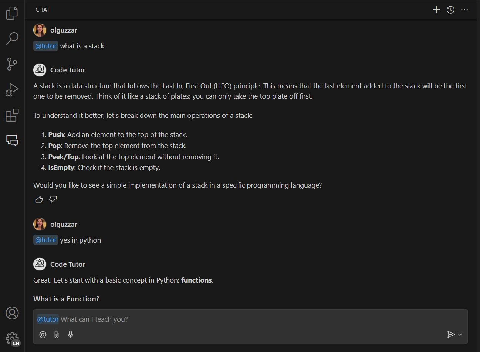
Task: Open the Run and Debug view
Action: click(12, 89)
